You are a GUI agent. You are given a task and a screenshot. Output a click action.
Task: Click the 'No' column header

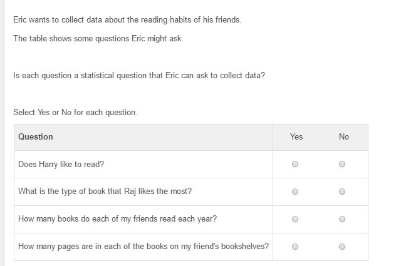click(x=343, y=137)
